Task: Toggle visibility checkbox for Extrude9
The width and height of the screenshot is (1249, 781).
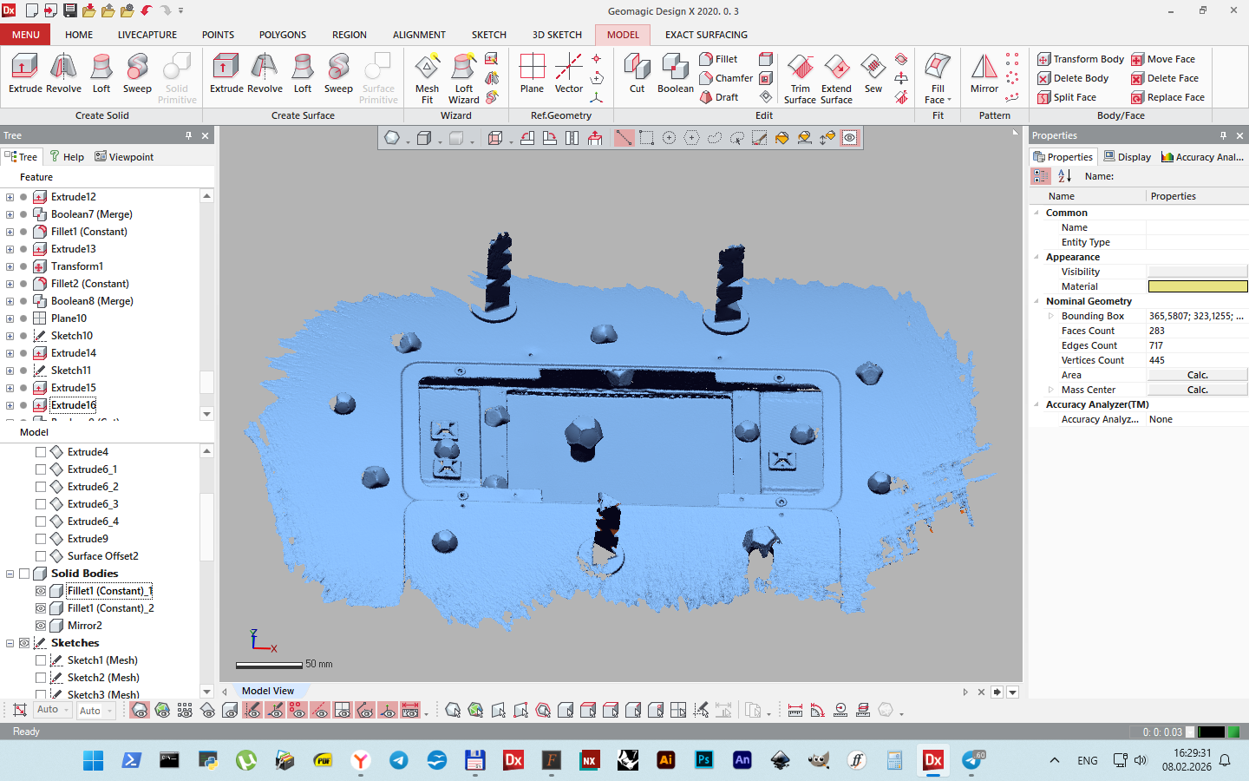Action: (x=41, y=539)
